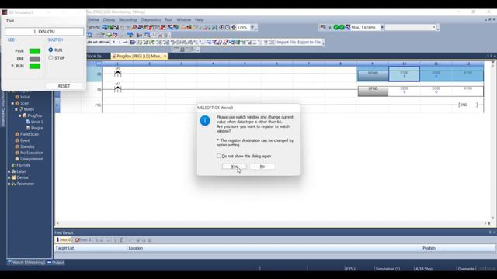Image resolution: width=497 pixels, height=279 pixels.
Task: Click the ladder editor vertical scrollbar
Action: coord(492,141)
